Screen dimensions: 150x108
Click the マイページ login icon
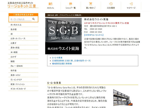(131, 4)
